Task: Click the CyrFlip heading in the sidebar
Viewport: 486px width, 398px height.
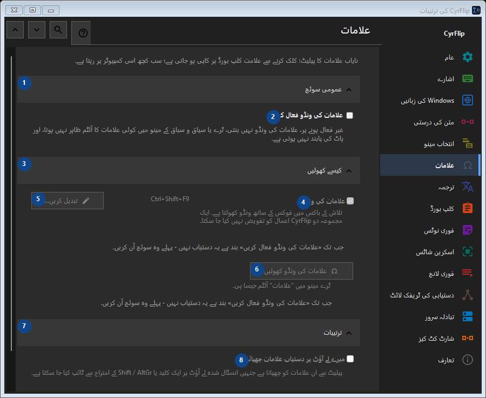Action: 454,34
